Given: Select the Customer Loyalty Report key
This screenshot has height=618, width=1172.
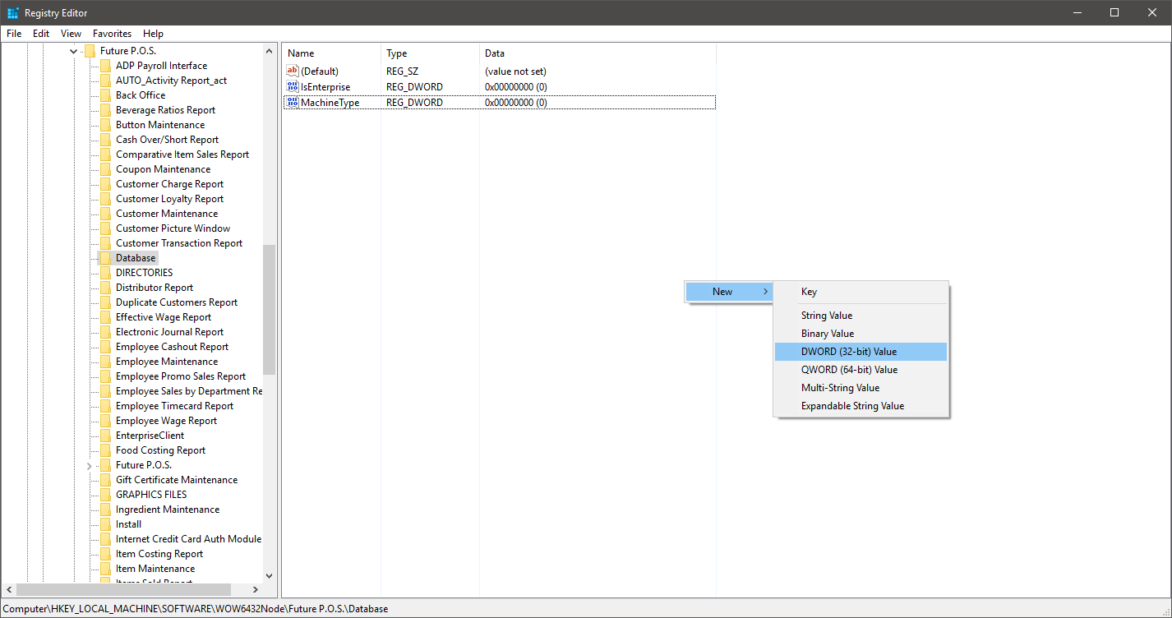Looking at the screenshot, I should (169, 199).
